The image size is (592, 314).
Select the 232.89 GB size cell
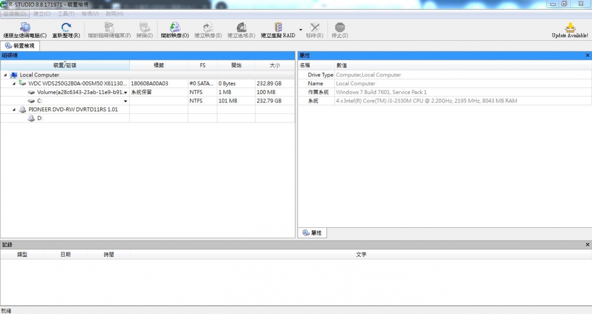(x=275, y=84)
